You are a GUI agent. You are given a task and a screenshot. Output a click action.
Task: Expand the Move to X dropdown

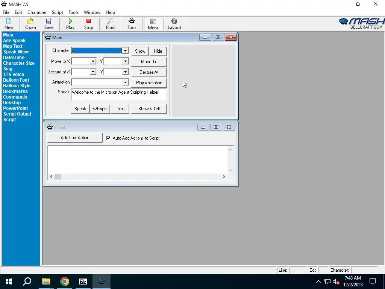pyautogui.click(x=93, y=61)
